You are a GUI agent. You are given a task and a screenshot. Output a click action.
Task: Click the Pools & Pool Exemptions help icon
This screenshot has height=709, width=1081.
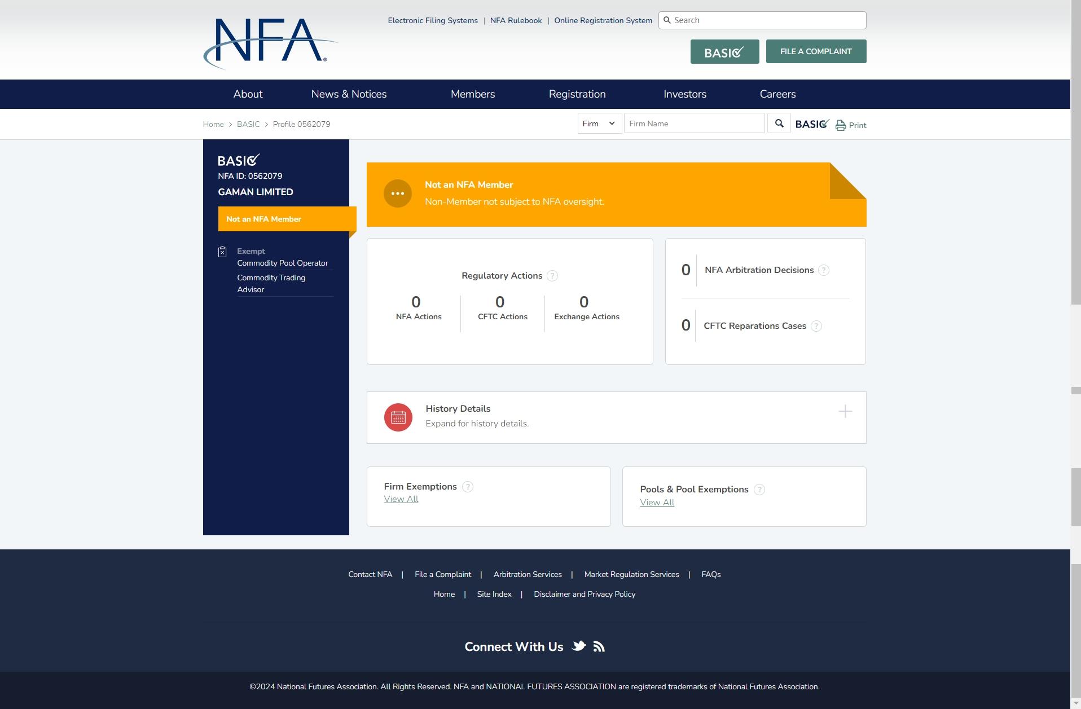(759, 490)
